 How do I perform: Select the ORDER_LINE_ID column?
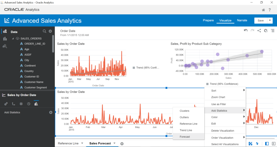click(35, 44)
